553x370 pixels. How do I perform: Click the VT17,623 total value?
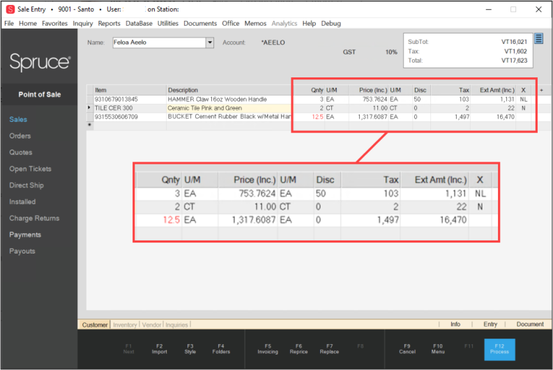coord(514,61)
